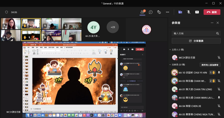Click raised hand badge 1 beside CHUI YI HIN

212,73
